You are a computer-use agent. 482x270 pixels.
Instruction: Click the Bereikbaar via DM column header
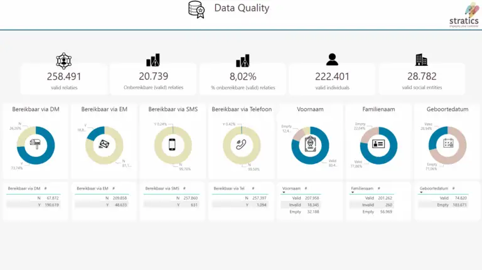pos(24,188)
